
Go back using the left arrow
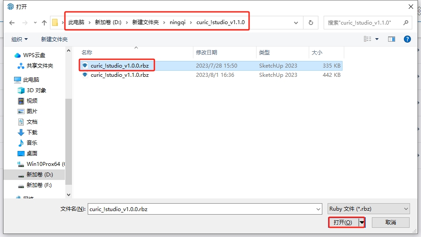pyautogui.click(x=12, y=23)
